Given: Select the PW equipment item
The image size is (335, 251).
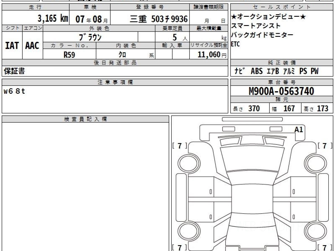Looking at the screenshot, I should coord(315,71).
